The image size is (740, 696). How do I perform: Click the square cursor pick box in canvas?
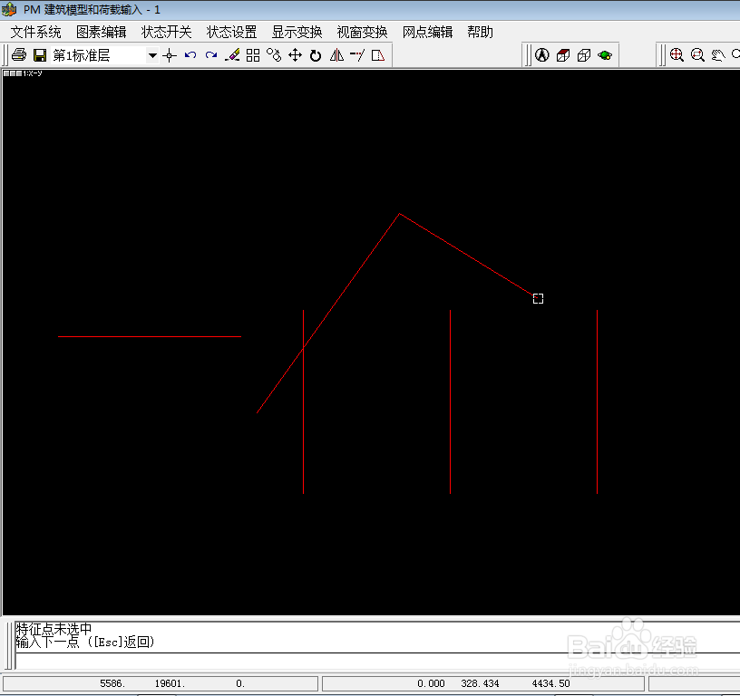tap(538, 298)
